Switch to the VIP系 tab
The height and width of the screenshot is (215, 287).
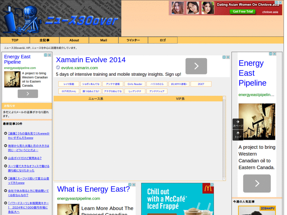coord(180,99)
